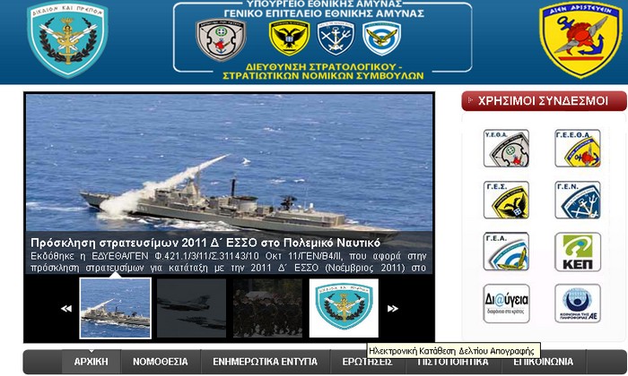The height and width of the screenshot is (376, 628).
Task: Open the Γ.Ε.ΕΘ.Α. emblem link
Action: (577, 149)
